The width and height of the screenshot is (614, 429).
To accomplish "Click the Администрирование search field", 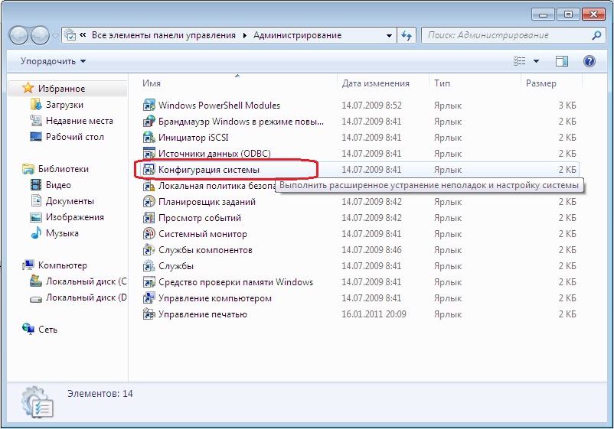I will [505, 35].
